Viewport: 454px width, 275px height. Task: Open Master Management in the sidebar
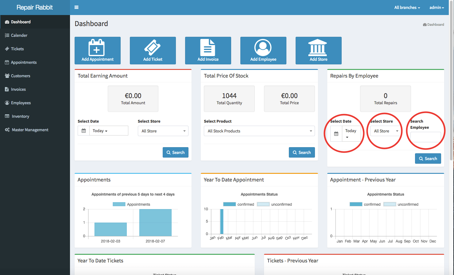click(x=35, y=130)
